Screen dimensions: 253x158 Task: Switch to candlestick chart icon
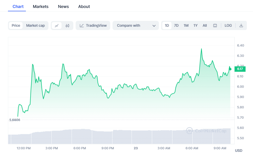tap(67, 25)
